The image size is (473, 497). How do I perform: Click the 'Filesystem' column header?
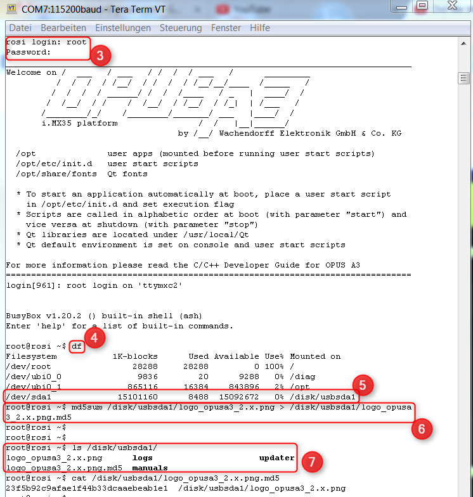coord(32,356)
